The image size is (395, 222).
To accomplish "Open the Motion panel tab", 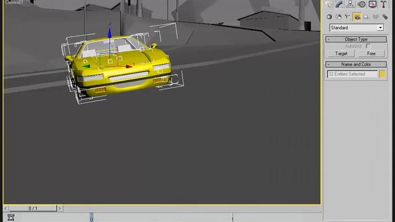I will coord(362,4).
